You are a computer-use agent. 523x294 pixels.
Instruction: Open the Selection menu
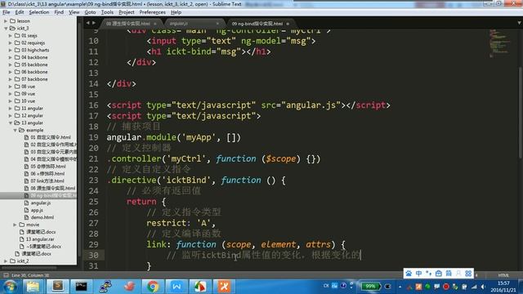coord(39,12)
